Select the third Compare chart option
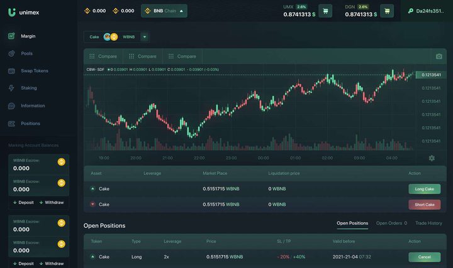 point(182,56)
